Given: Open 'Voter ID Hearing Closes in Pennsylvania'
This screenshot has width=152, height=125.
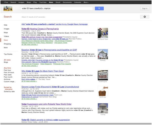Looking at the screenshot, I should (x=40, y=29).
